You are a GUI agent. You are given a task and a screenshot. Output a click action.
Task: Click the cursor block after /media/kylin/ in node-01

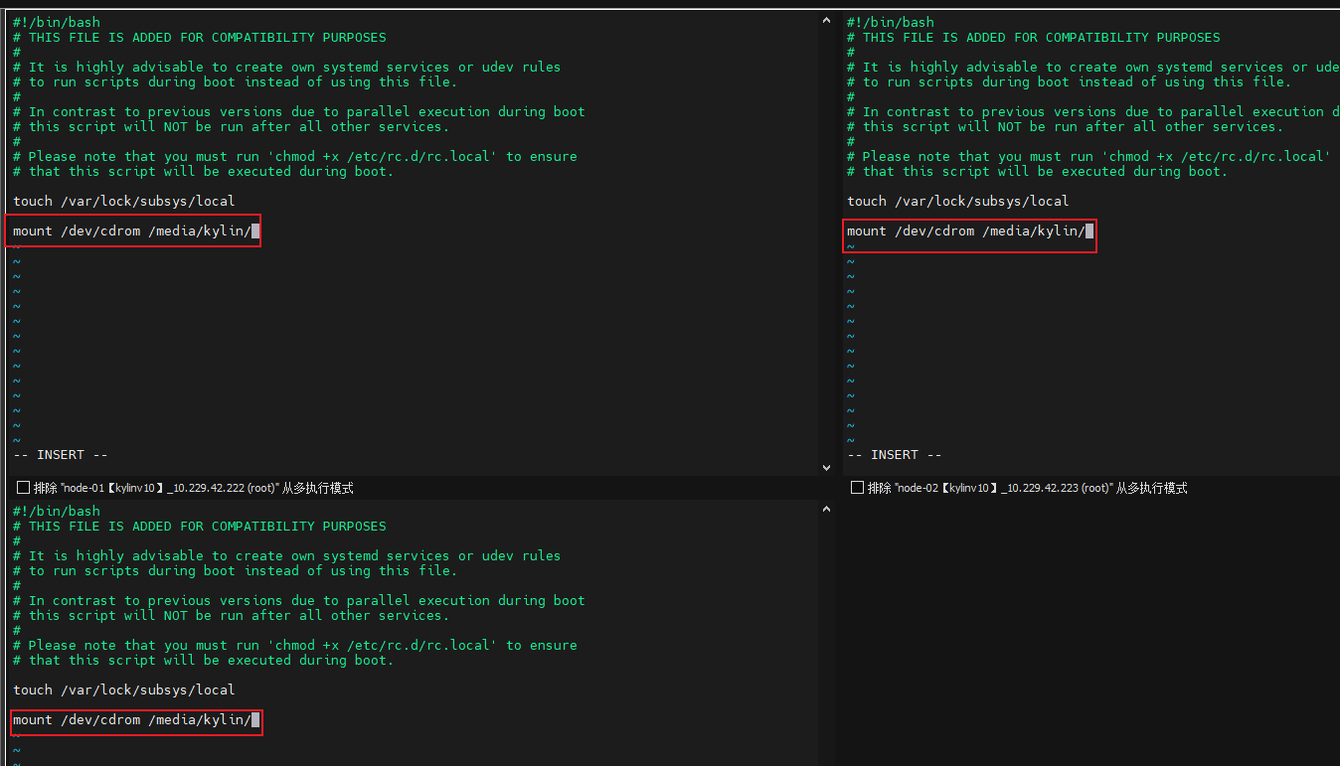click(256, 230)
